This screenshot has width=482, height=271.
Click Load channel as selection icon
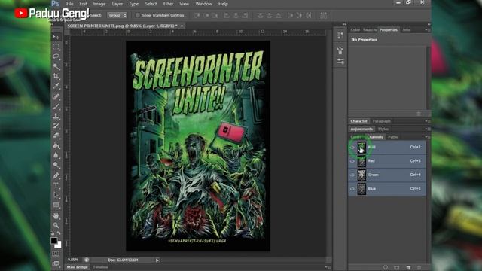386,268
